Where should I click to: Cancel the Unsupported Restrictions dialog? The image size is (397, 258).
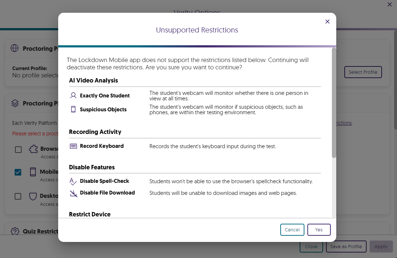(292, 230)
